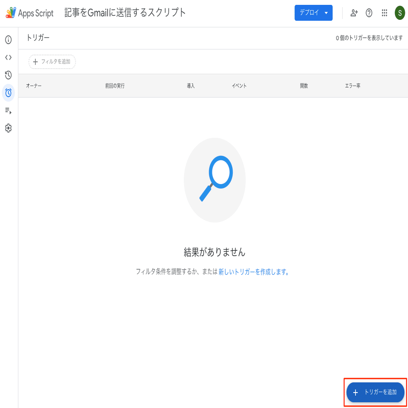Open the Google apps grid icon
Screen dimensions: 408x408
click(384, 13)
